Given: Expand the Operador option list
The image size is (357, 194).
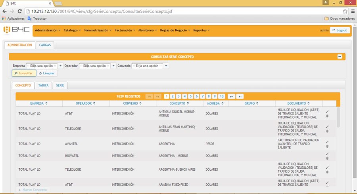Looking at the screenshot, I should pyautogui.click(x=97, y=66).
